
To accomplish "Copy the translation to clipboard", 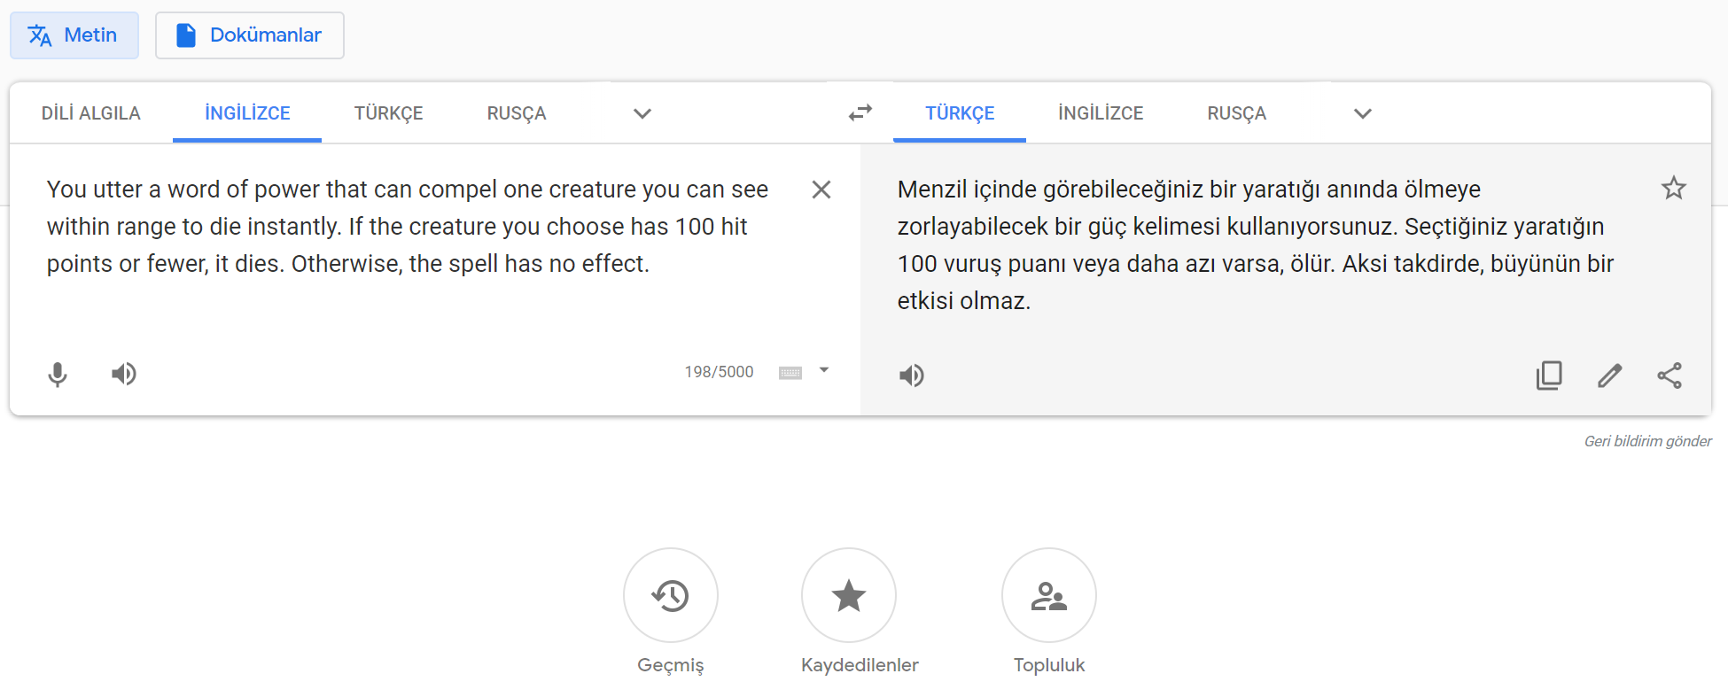I will (x=1549, y=376).
